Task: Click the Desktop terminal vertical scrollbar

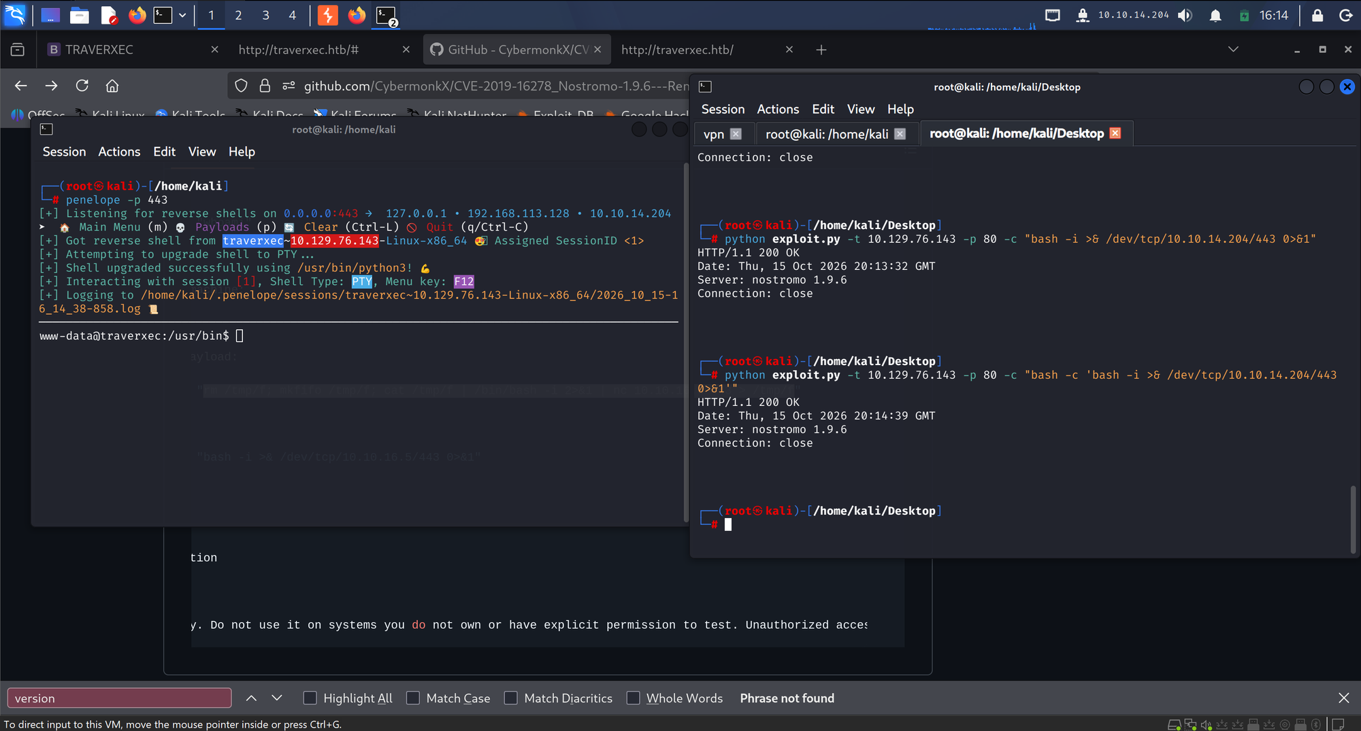Action: tap(1353, 519)
